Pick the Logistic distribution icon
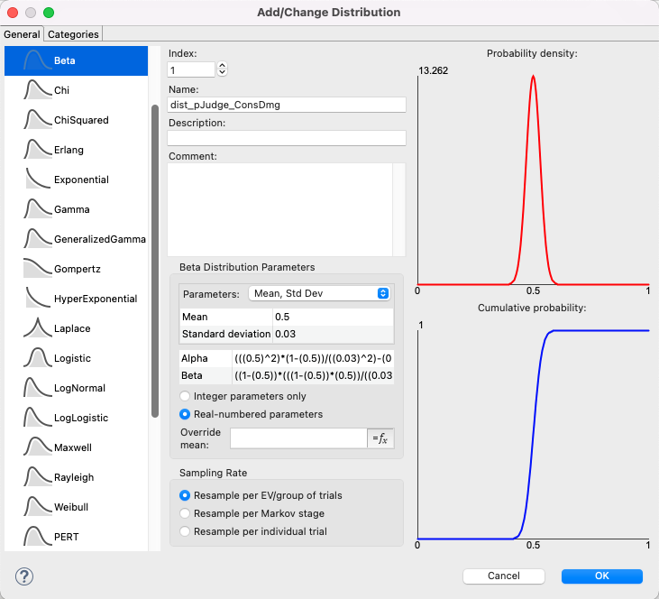 click(37, 358)
